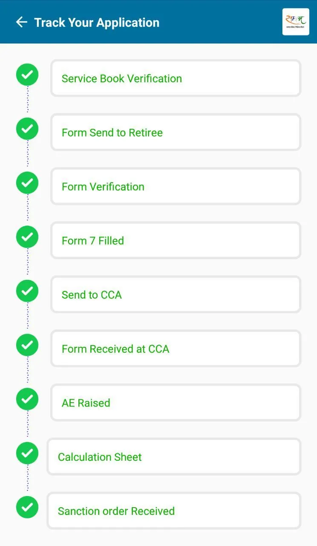
Task: Select the Form Verification card
Action: 176,186
